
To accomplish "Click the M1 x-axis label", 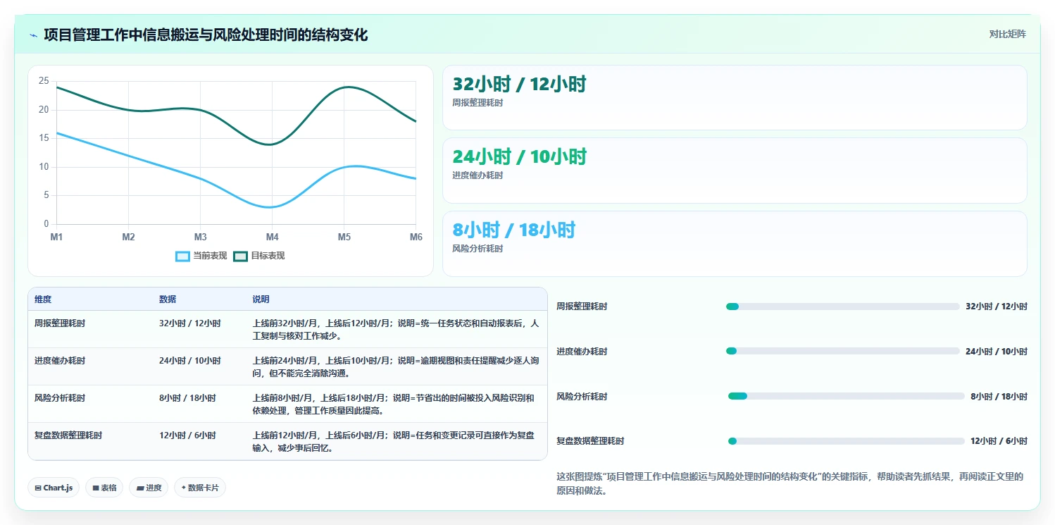I will tap(56, 237).
